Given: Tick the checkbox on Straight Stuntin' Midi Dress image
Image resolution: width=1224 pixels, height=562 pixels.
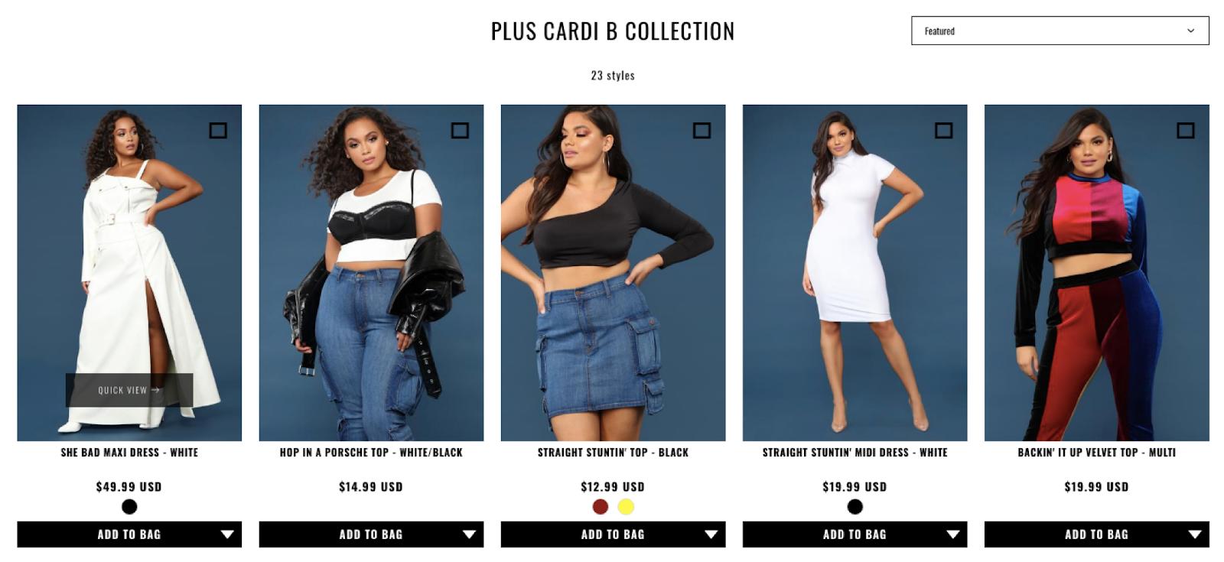Looking at the screenshot, I should click(x=943, y=131).
